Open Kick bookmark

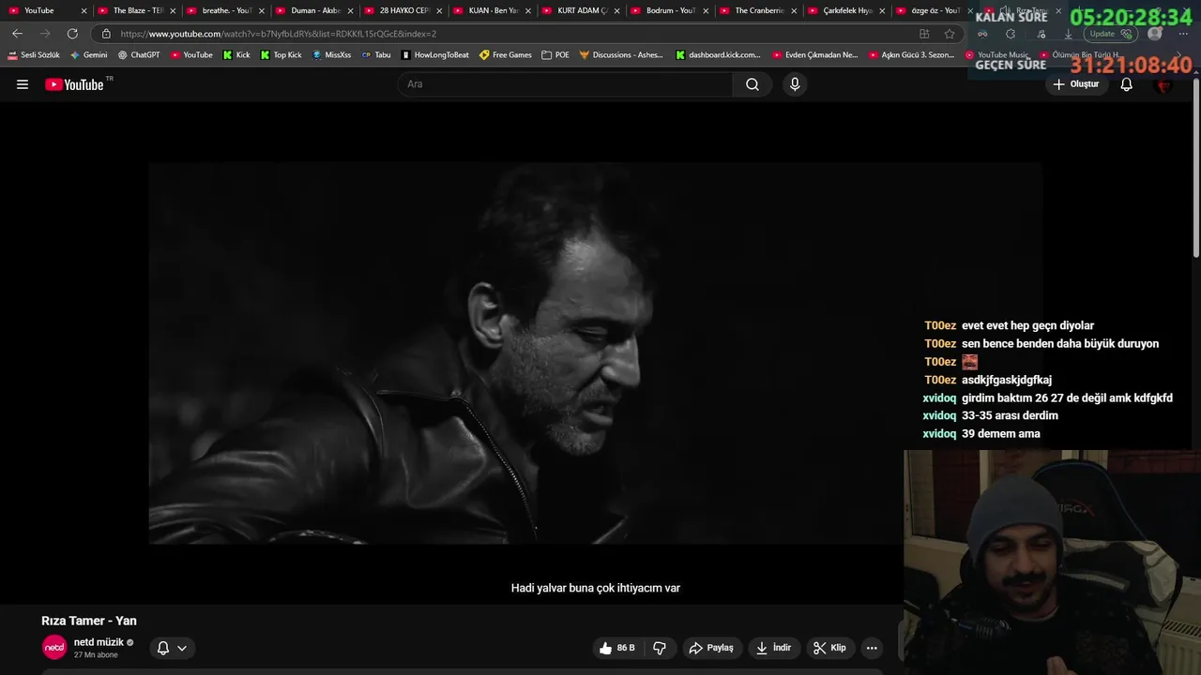click(236, 55)
